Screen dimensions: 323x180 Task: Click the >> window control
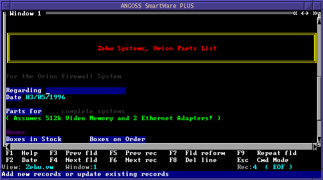point(315,13)
